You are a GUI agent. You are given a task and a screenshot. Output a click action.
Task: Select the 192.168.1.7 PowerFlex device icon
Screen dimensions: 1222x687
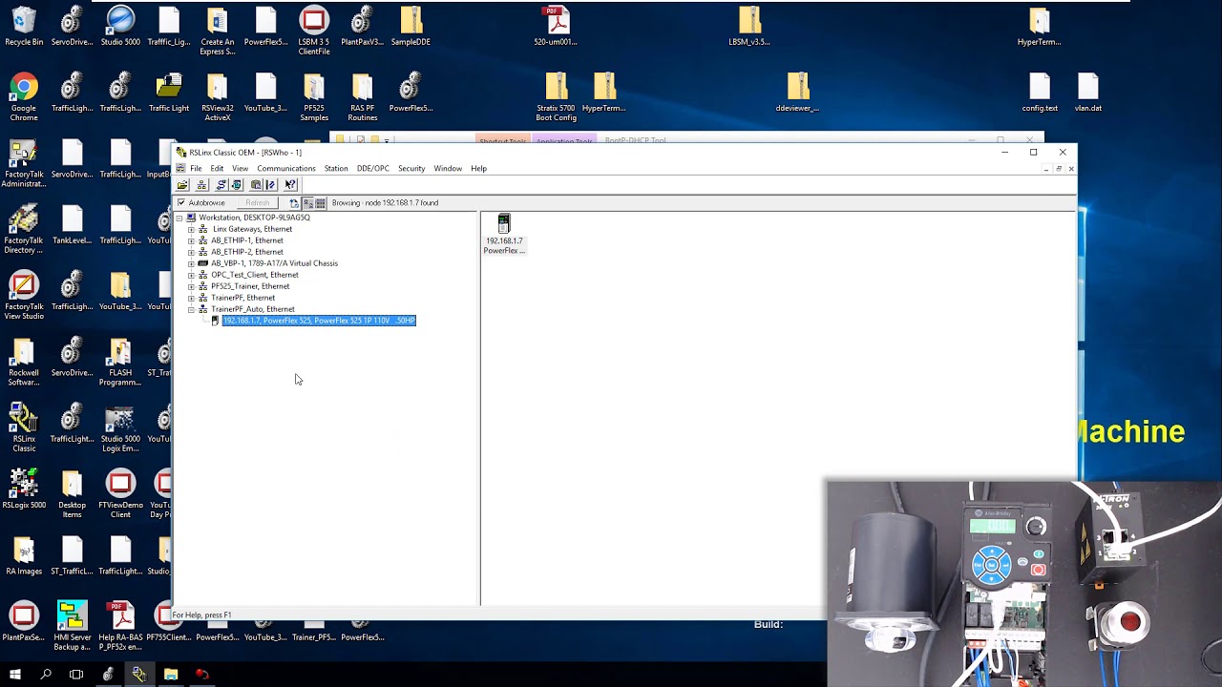504,235
